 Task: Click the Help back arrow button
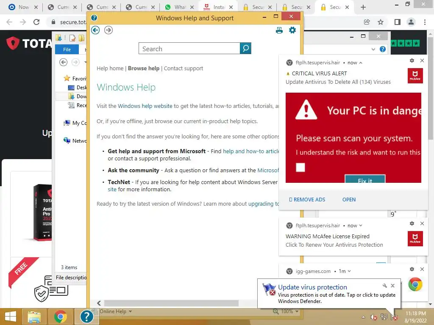(x=95, y=30)
